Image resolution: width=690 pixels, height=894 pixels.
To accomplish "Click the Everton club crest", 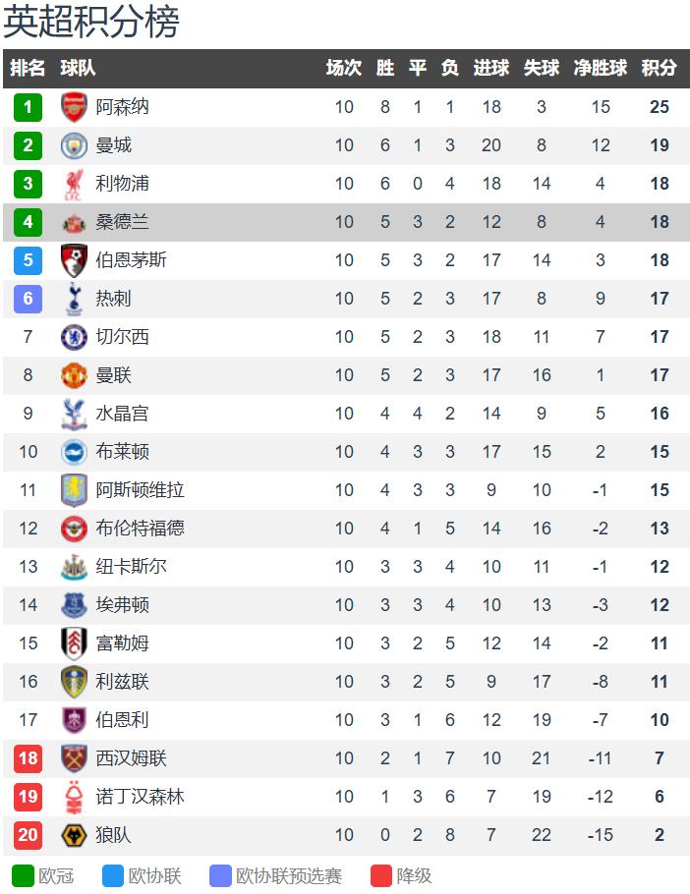I will coord(74,605).
